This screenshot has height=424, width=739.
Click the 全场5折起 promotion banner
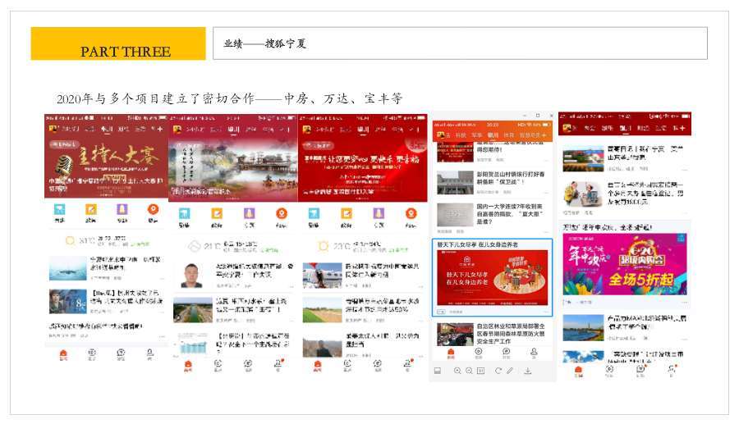[625, 263]
